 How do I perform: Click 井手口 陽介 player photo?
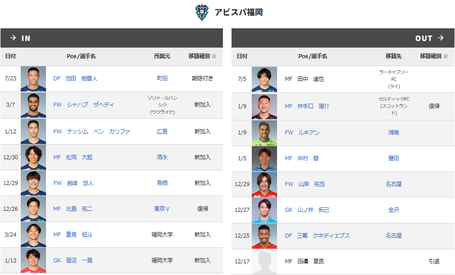264,107
